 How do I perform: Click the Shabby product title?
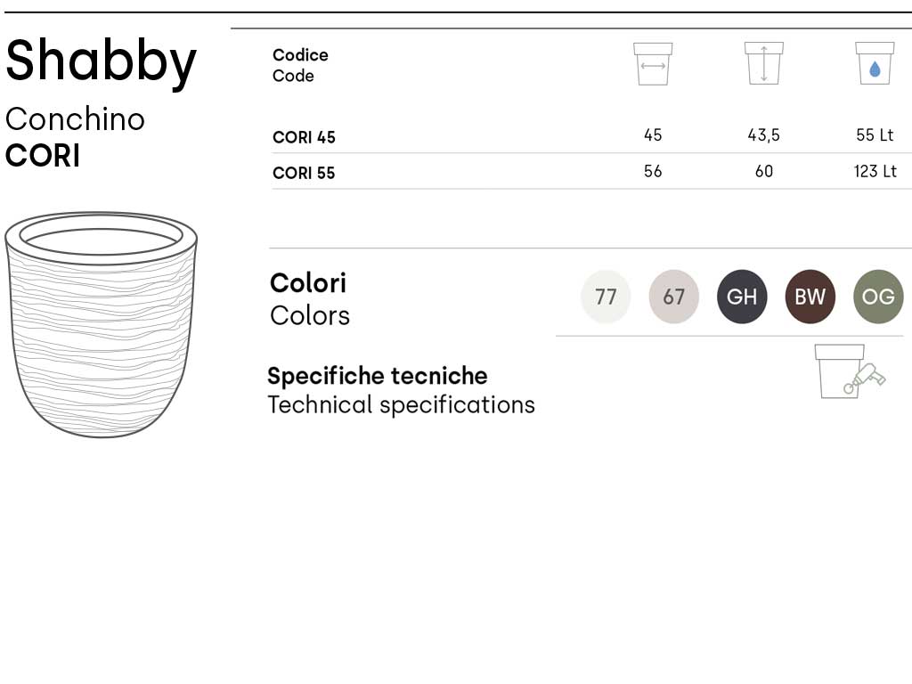tap(101, 61)
